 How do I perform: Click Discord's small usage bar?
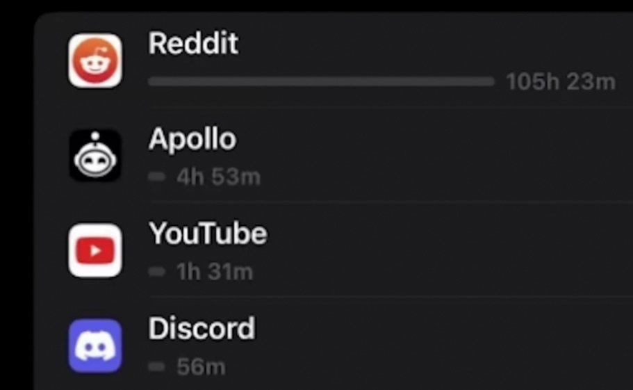(156, 366)
